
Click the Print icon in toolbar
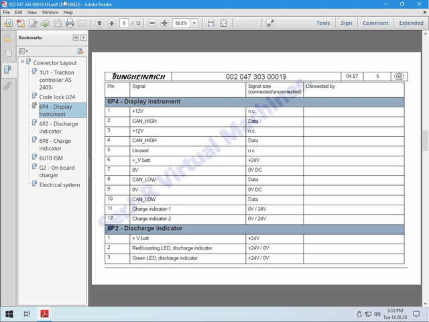[70, 23]
